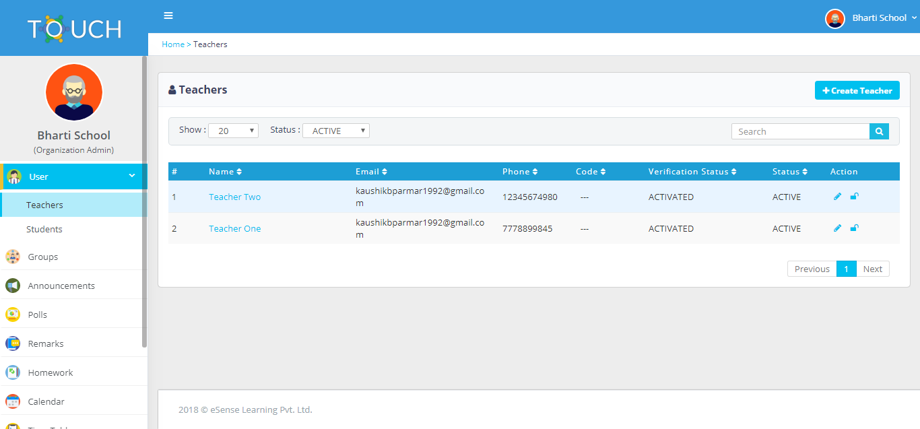Open Groups from the sidebar
920x429 pixels.
click(x=43, y=257)
